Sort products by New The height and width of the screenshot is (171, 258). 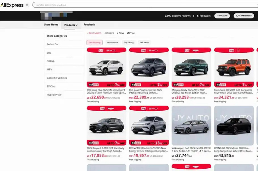pos(120,33)
